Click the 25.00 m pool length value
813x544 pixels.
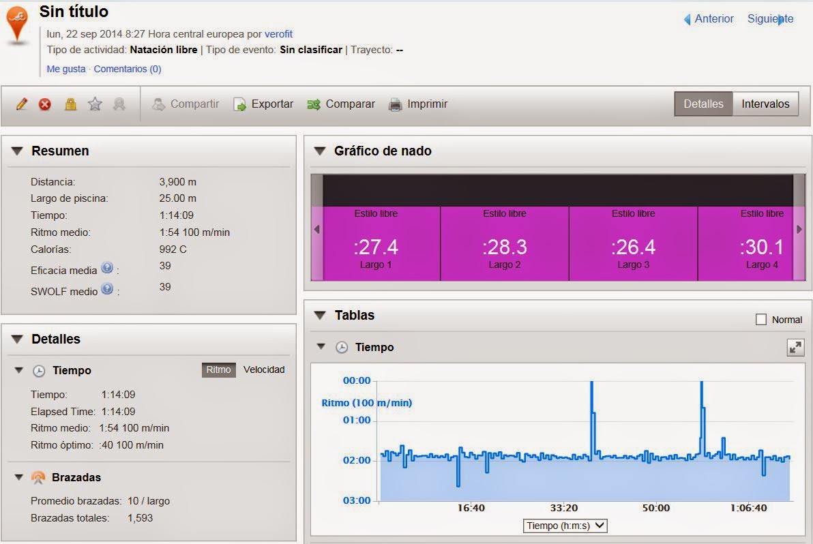click(x=178, y=198)
